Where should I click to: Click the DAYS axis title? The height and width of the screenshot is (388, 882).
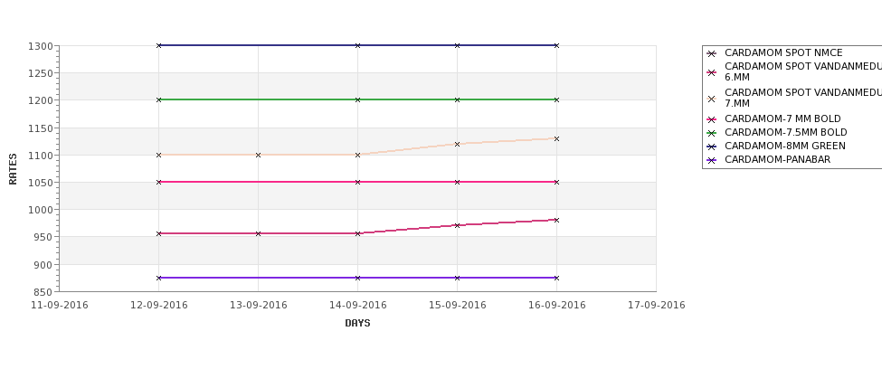coord(357,324)
